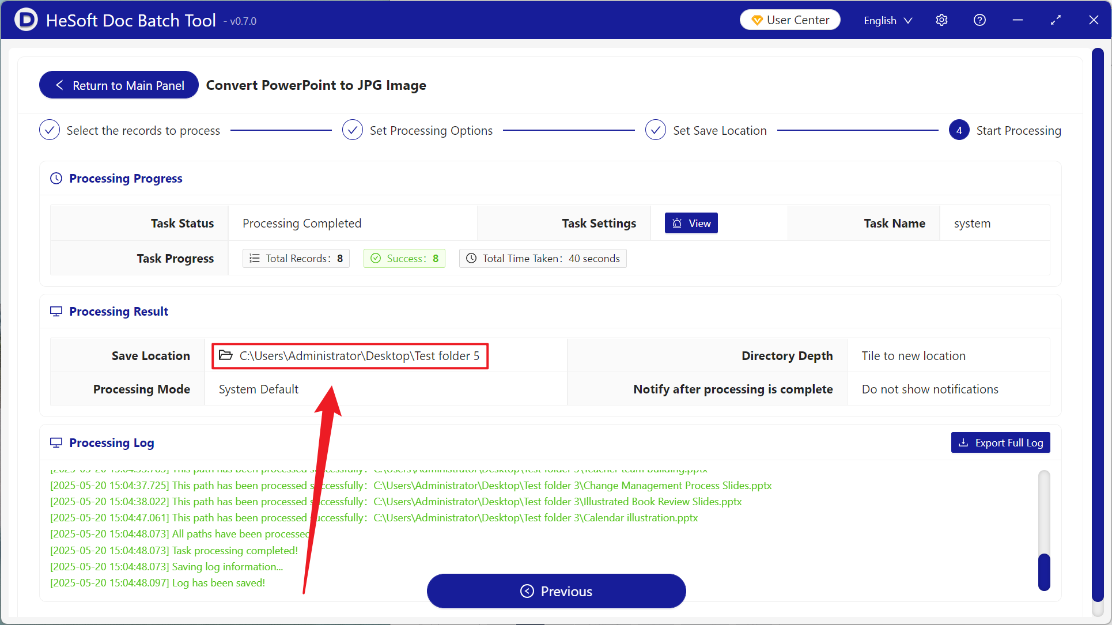Open the User Center

tap(790, 20)
